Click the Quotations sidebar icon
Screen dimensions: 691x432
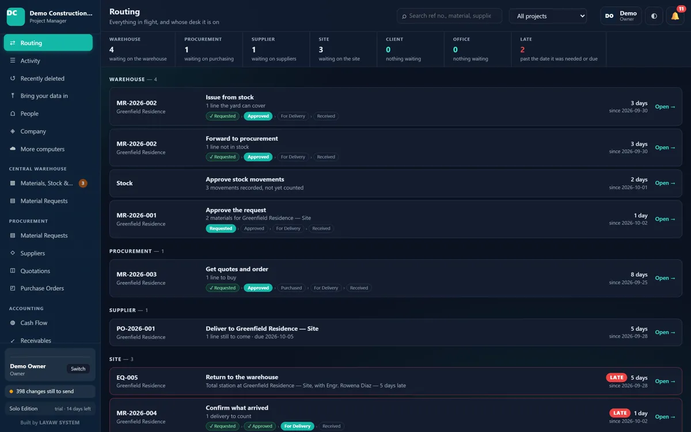tap(13, 271)
